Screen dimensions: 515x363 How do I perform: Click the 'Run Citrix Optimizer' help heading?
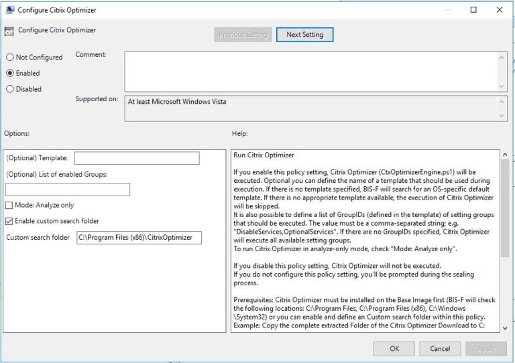264,155
